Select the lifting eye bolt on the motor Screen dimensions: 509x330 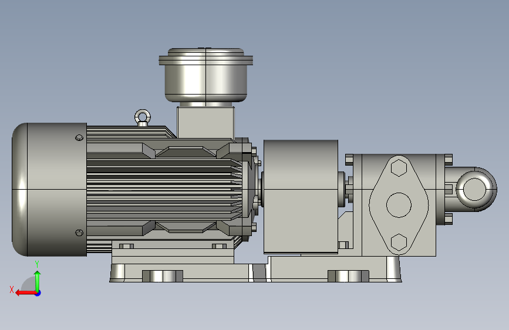tap(143, 117)
